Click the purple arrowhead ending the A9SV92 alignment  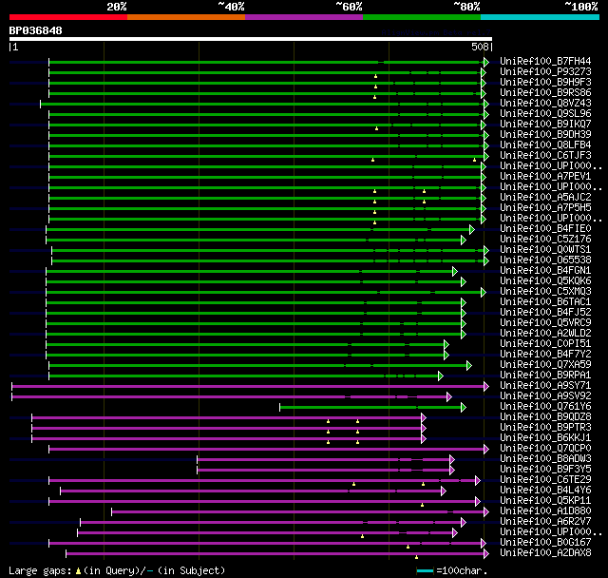click(449, 396)
